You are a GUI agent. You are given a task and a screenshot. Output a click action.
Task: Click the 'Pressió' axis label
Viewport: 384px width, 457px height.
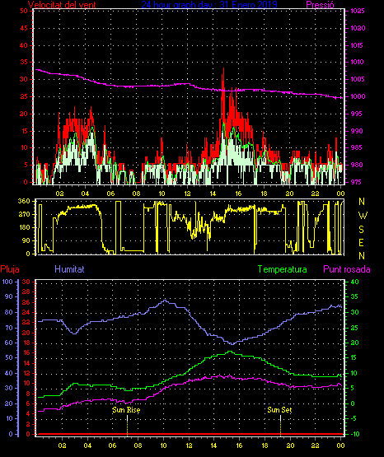(320, 5)
